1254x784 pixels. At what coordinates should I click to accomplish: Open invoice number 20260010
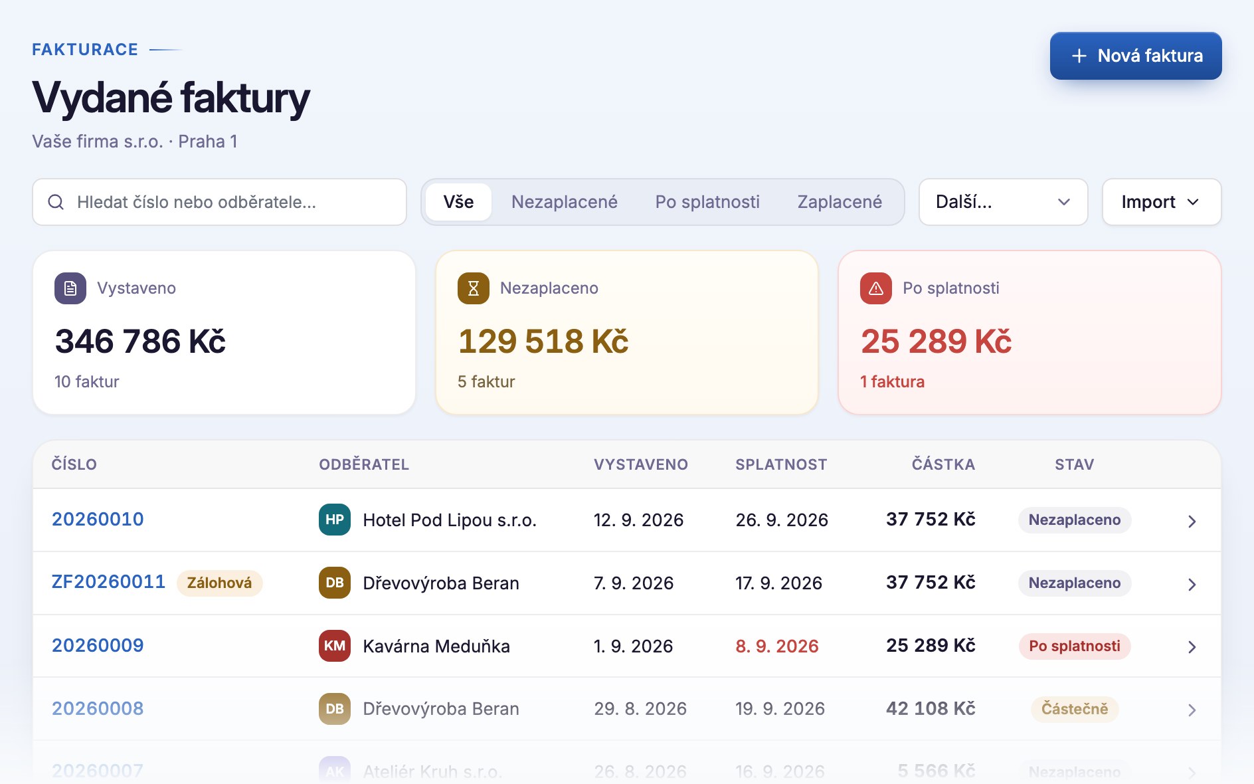tap(98, 520)
